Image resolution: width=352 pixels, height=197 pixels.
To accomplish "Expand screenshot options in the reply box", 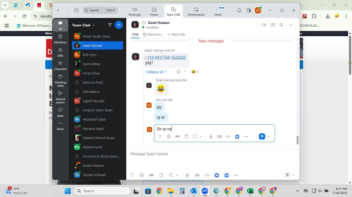I will point(200,136).
